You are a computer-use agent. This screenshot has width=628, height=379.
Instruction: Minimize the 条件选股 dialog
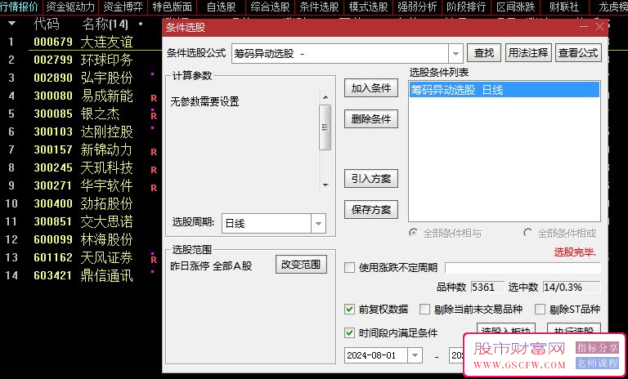pyautogui.click(x=584, y=27)
